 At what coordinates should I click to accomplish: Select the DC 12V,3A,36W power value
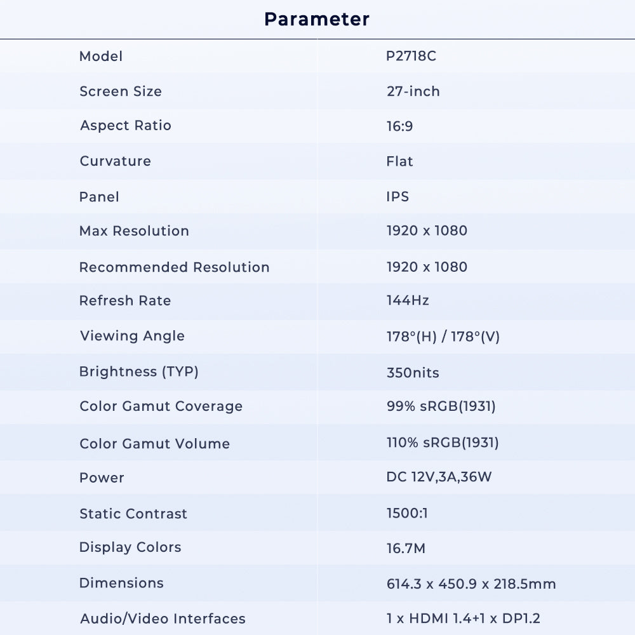[x=438, y=478]
